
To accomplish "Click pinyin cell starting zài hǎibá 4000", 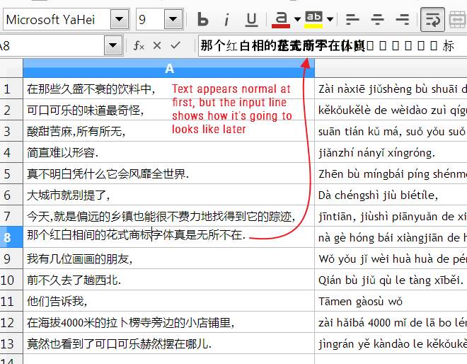I will [391, 322].
